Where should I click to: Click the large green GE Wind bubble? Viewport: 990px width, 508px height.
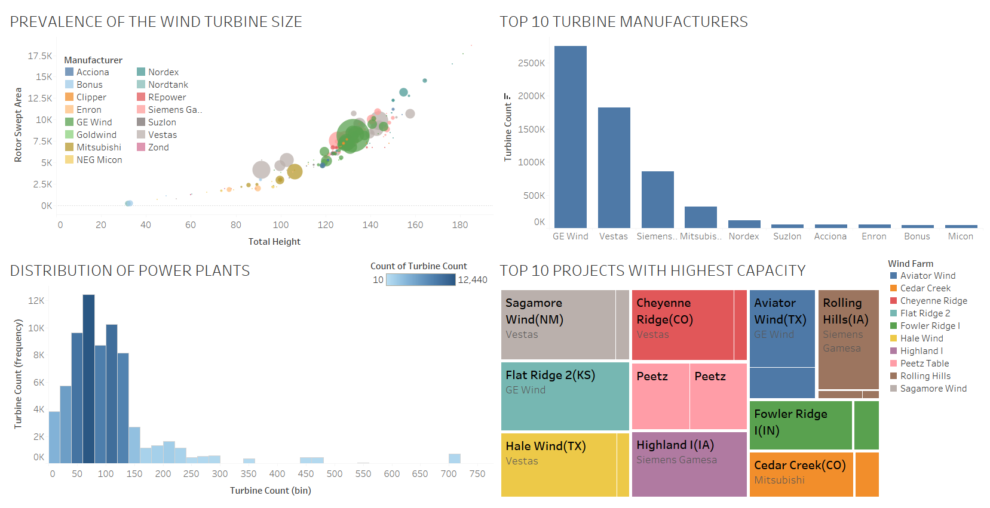(x=353, y=136)
